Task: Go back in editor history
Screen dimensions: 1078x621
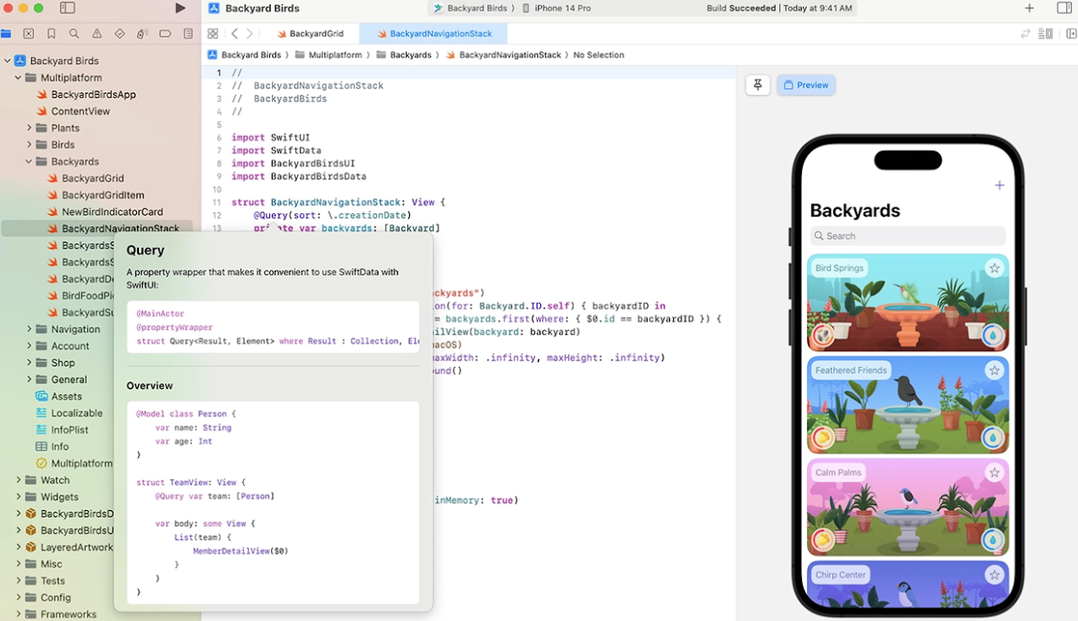Action: (235, 34)
